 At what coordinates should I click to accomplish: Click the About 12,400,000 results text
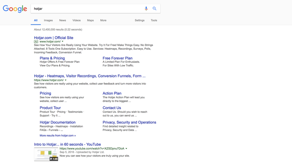pyautogui.click(x=58, y=30)
